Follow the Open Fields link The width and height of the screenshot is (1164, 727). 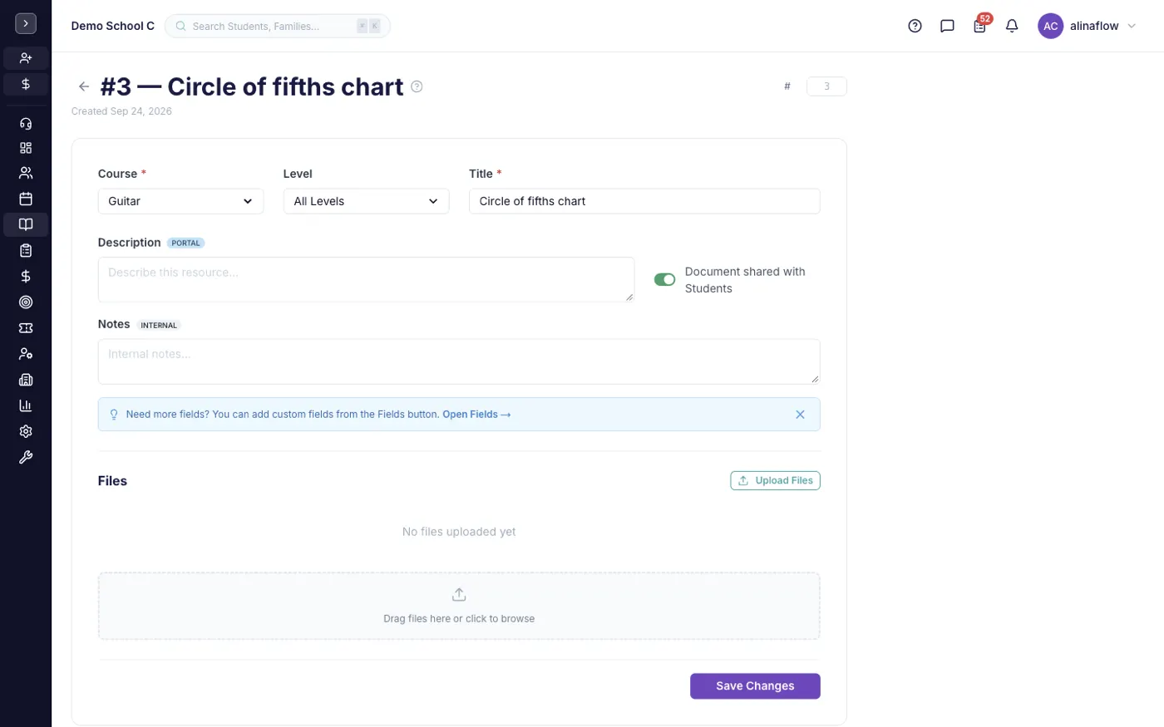(x=476, y=415)
